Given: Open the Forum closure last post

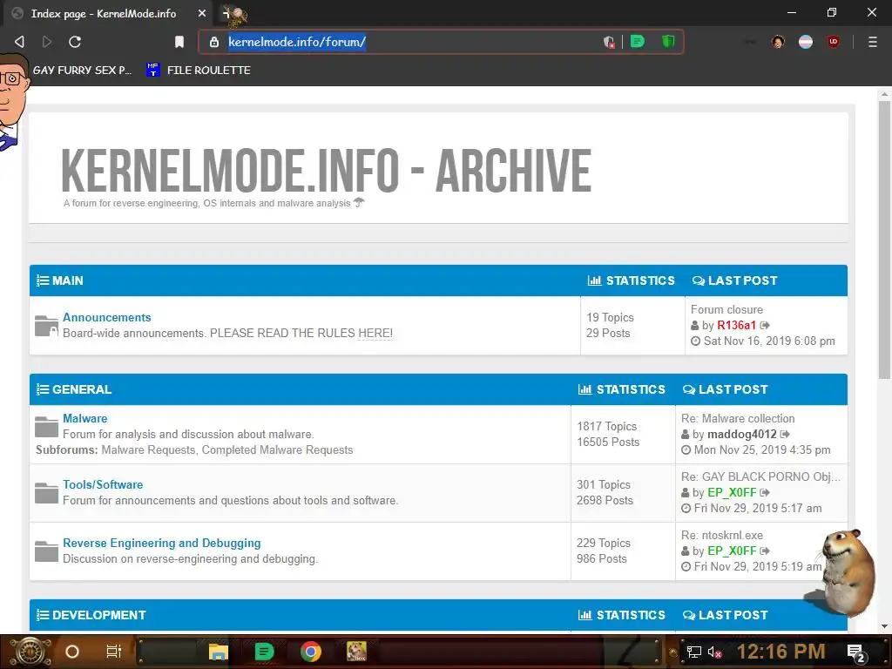Looking at the screenshot, I should point(726,309).
